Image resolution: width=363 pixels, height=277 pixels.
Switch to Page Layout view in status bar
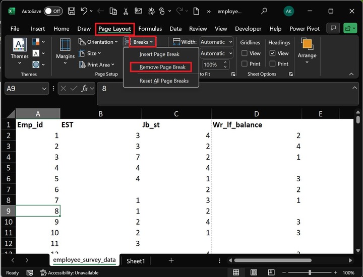pyautogui.click(x=255, y=272)
